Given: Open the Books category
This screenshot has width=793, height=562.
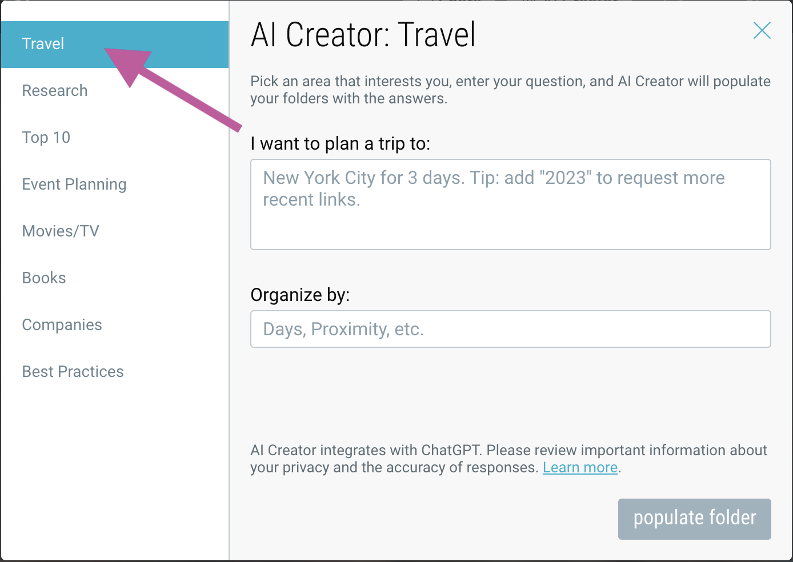Looking at the screenshot, I should [44, 278].
